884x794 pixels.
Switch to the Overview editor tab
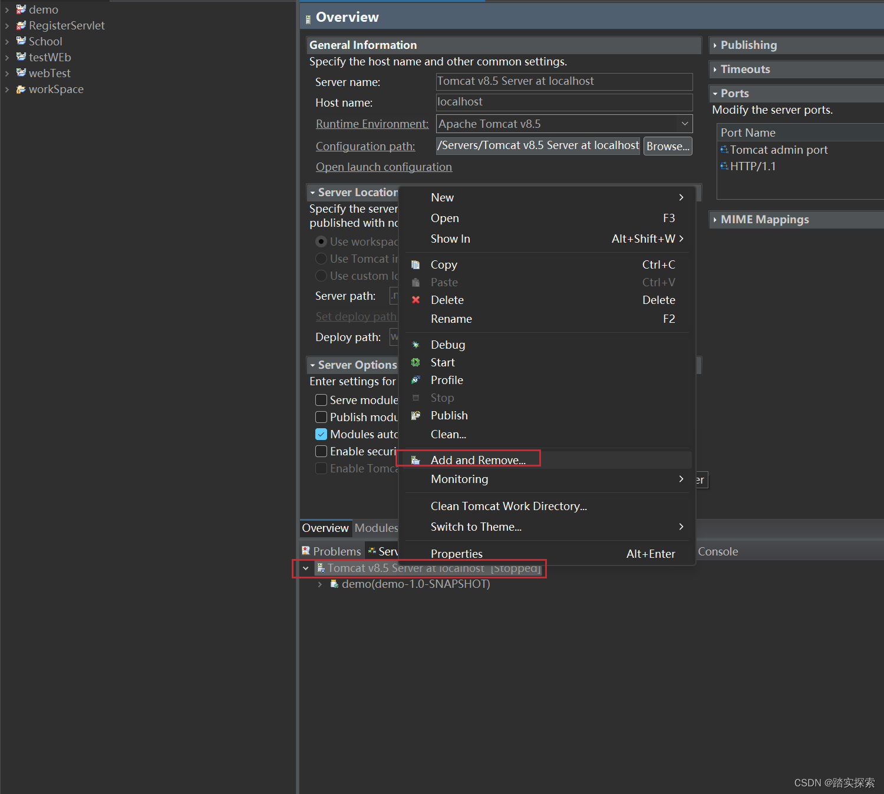(x=325, y=528)
